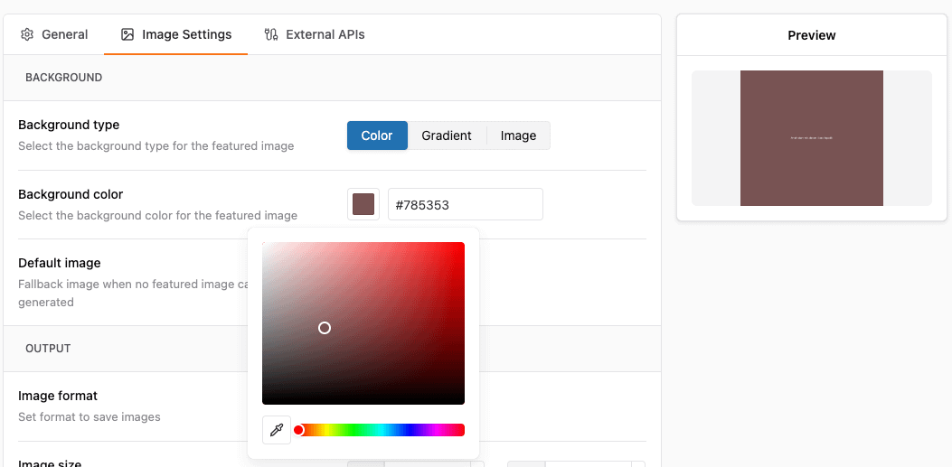Choose Image as the background type

(x=518, y=135)
